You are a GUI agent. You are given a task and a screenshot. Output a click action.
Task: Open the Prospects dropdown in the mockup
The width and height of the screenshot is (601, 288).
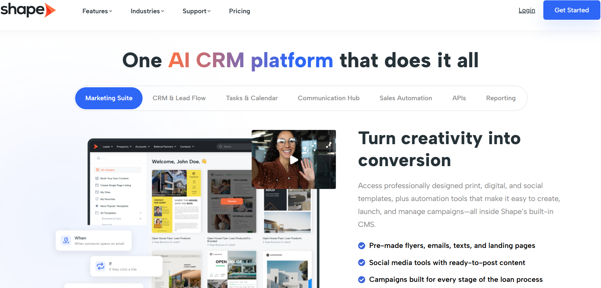pyautogui.click(x=124, y=146)
